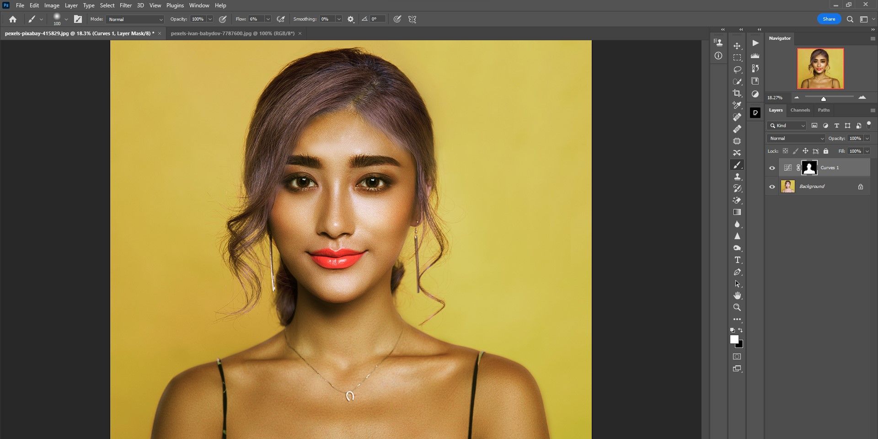The height and width of the screenshot is (439, 878).
Task: Select the Path Selection arrow tool
Action: [x=737, y=284]
